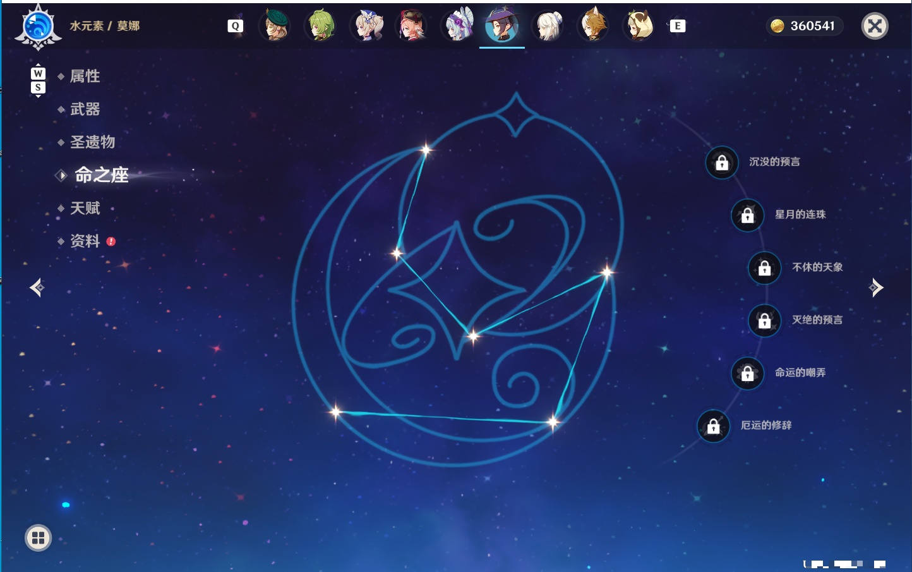Open the 天赋 talents menu
This screenshot has width=912, height=572.
point(85,208)
